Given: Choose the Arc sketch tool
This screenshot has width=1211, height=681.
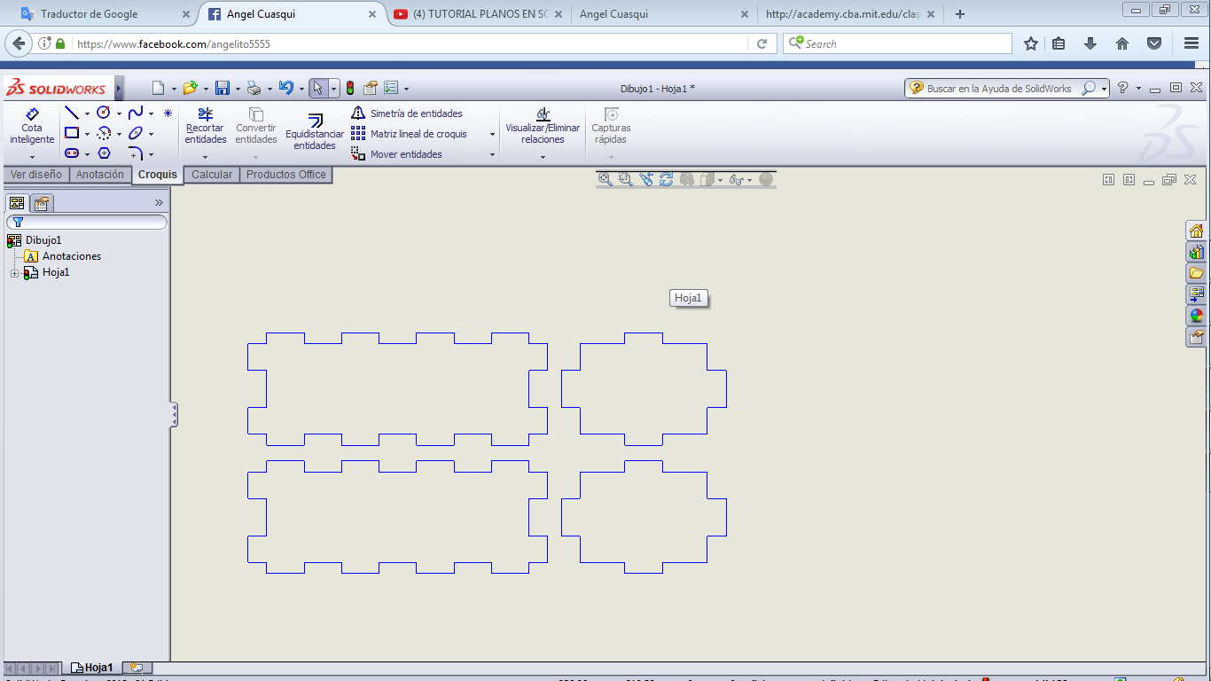Looking at the screenshot, I should pos(104,133).
